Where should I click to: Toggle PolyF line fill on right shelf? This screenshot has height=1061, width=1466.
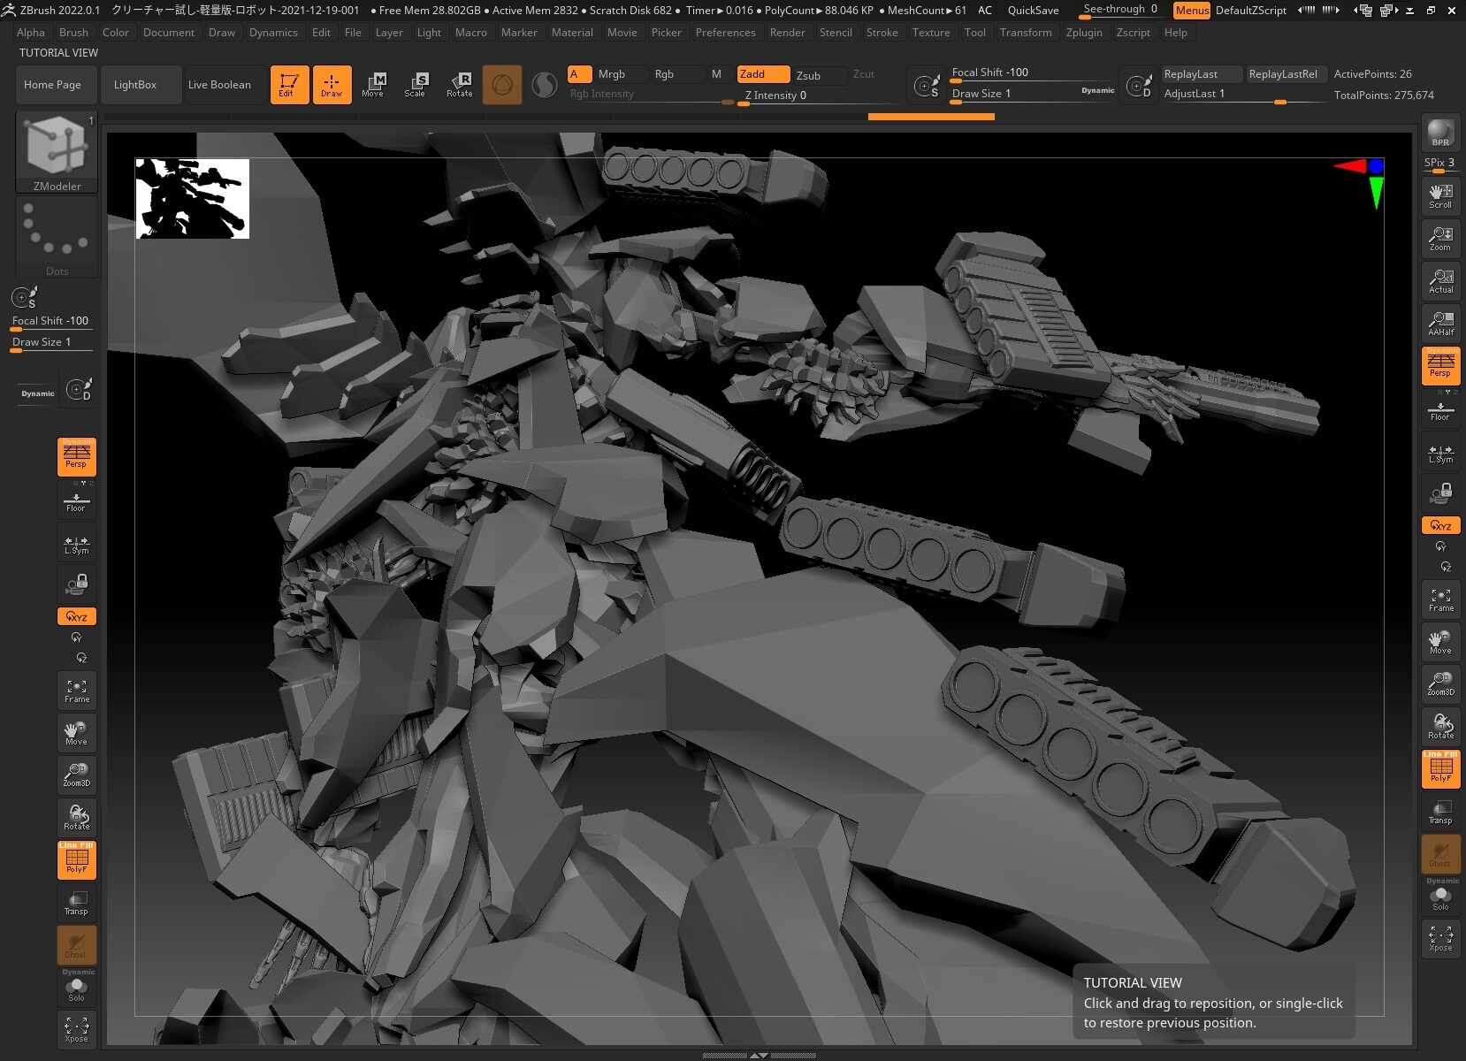1440,767
